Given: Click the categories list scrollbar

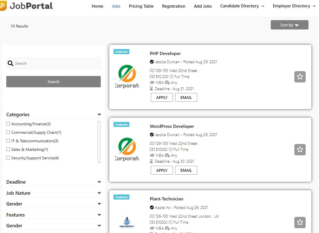Looking at the screenshot, I should click(x=99, y=142).
